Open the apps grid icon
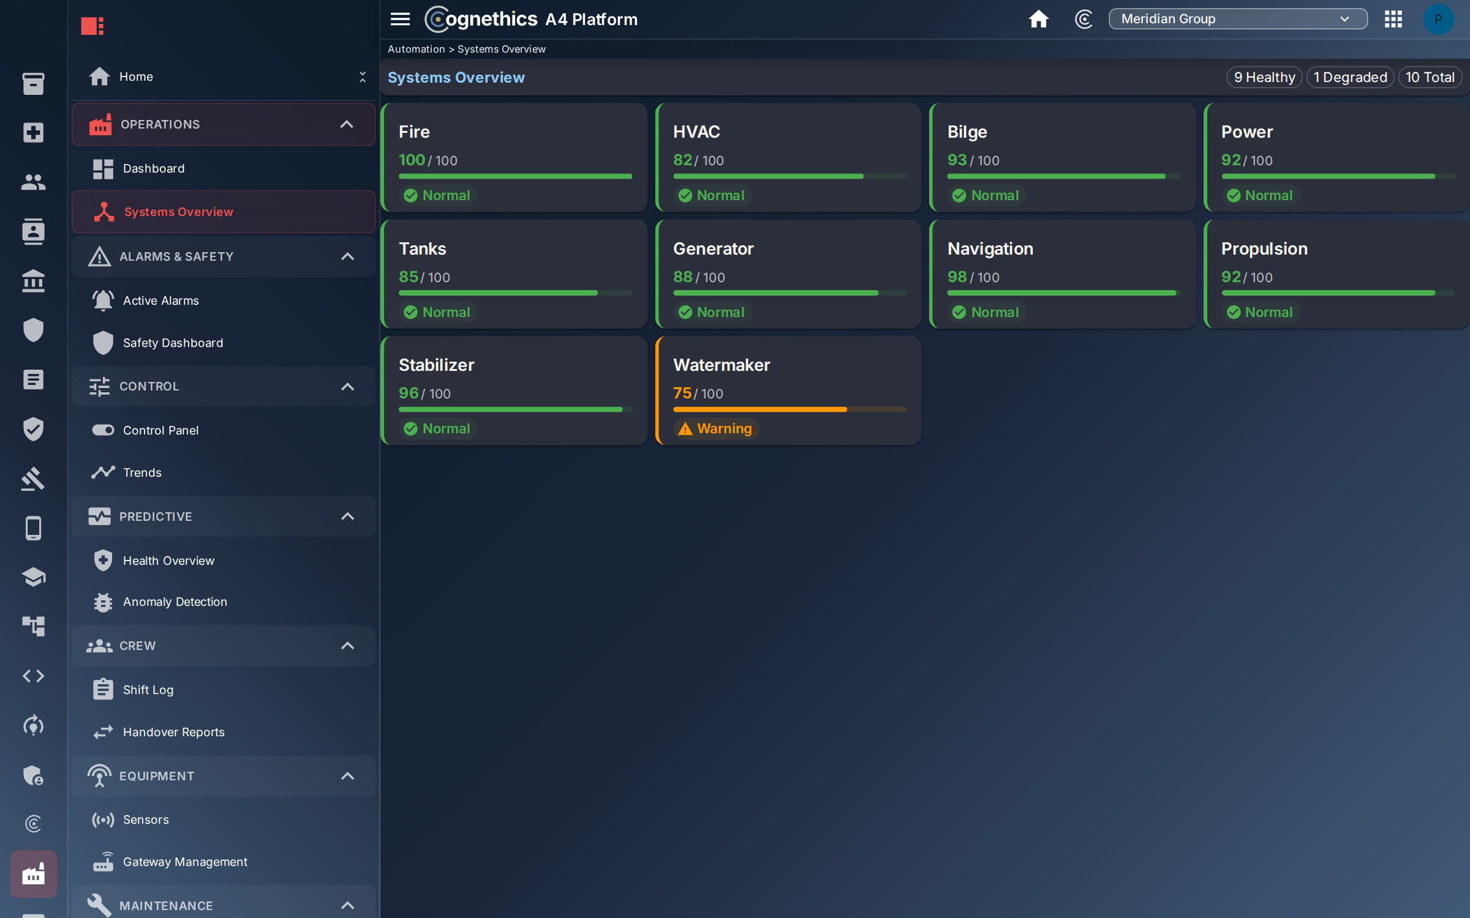Image resolution: width=1470 pixels, height=918 pixels. [1393, 19]
